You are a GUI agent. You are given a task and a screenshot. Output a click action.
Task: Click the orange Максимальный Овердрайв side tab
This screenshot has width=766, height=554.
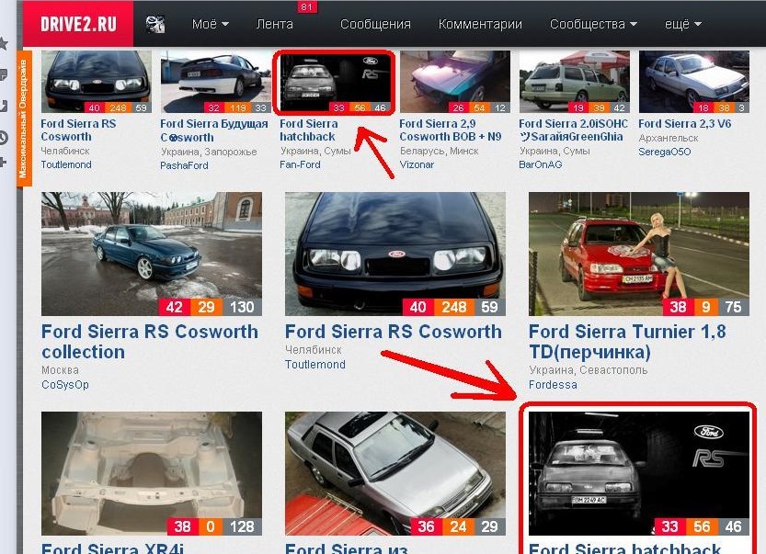point(24,119)
